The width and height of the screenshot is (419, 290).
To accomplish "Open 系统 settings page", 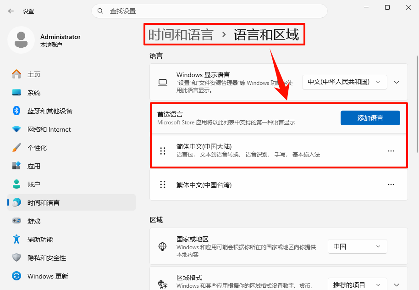I will (72, 93).
